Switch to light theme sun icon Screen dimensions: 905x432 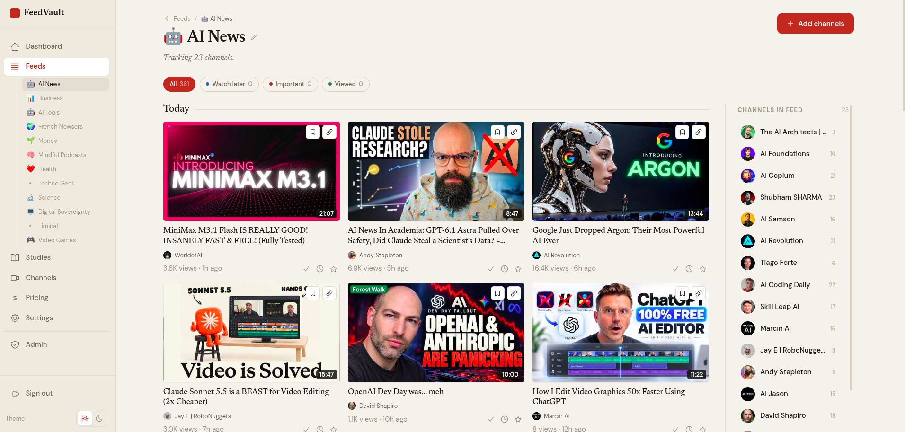[85, 418]
